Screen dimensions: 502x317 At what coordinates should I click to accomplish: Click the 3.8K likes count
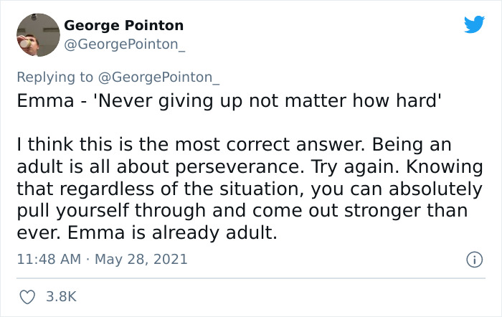point(60,295)
